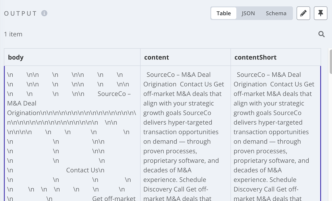Click 'Origination\n\n' line in body column
This screenshot has width=332, height=201.
pos(71,113)
